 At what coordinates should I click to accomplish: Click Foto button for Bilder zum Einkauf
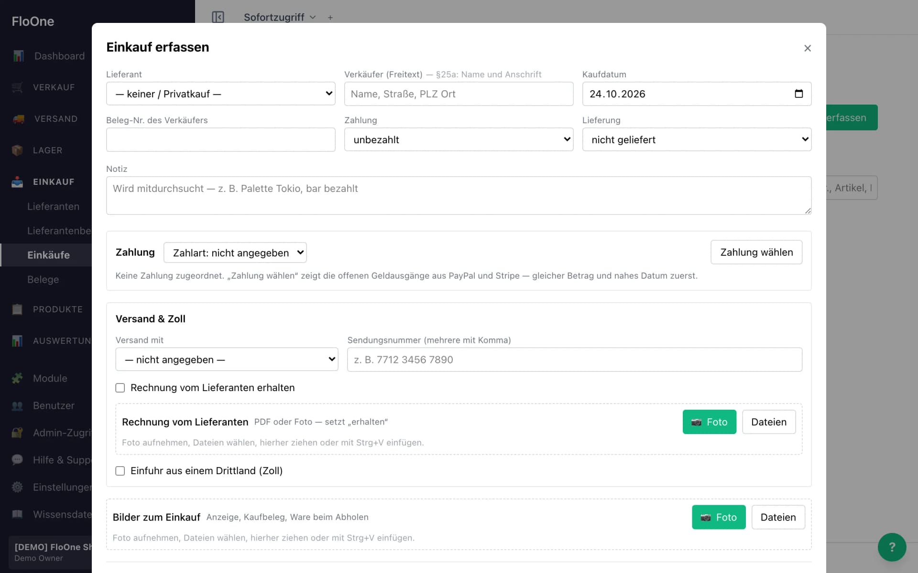click(x=719, y=517)
